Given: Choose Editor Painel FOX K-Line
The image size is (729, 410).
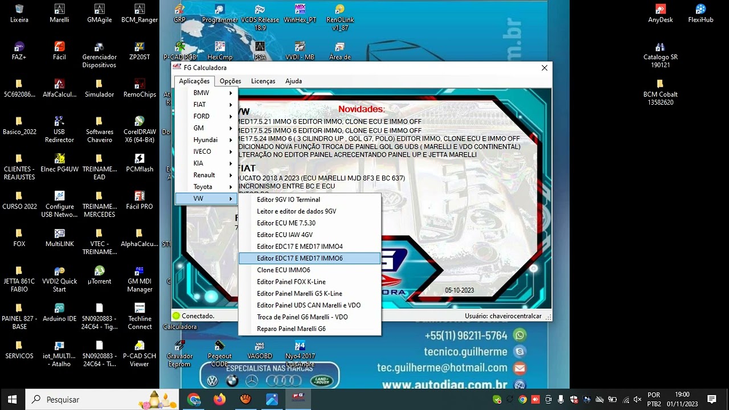Looking at the screenshot, I should click(310, 282).
